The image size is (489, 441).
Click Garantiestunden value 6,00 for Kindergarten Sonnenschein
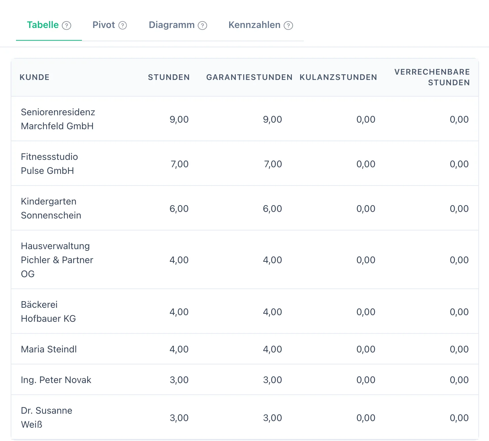(x=272, y=209)
